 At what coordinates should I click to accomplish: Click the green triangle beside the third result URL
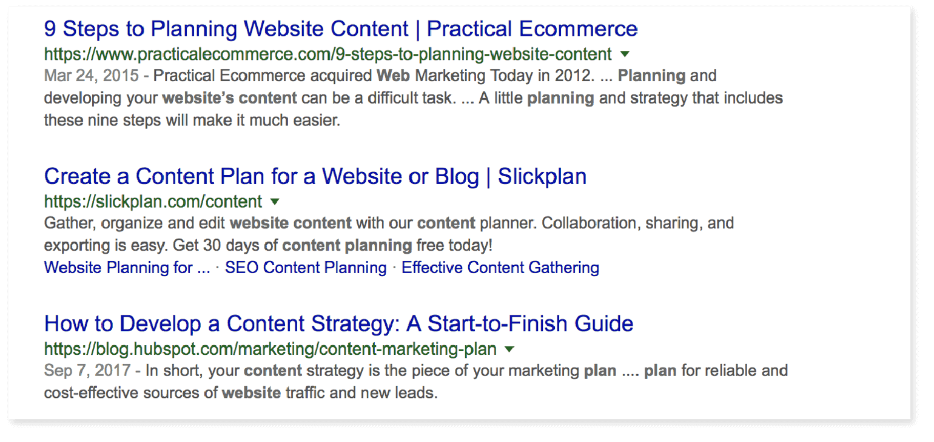[x=509, y=349]
